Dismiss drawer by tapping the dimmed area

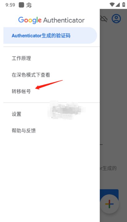[113, 99]
